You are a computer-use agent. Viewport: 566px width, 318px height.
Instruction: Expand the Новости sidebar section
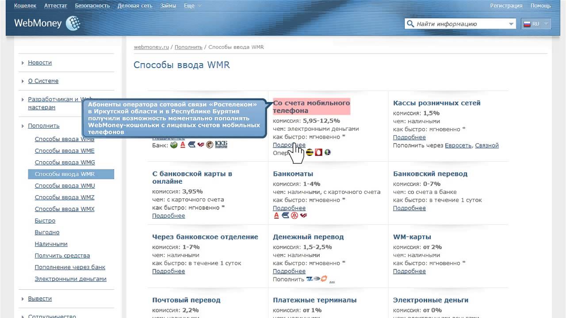coord(40,63)
